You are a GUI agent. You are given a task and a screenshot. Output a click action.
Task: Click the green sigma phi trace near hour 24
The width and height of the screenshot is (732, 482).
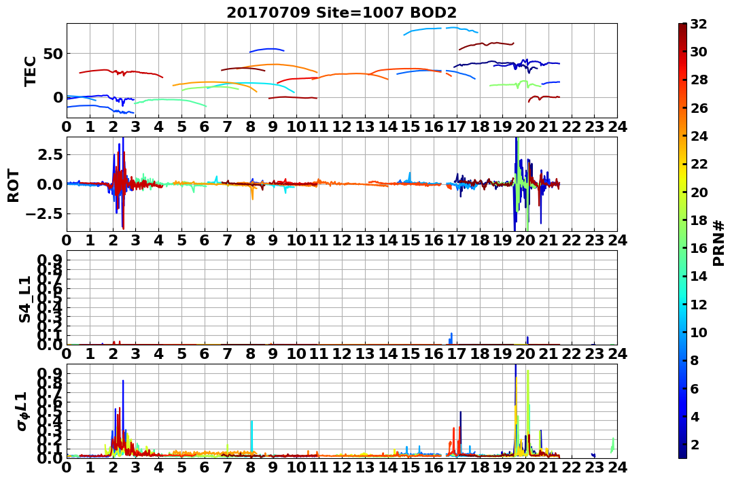tap(612, 445)
